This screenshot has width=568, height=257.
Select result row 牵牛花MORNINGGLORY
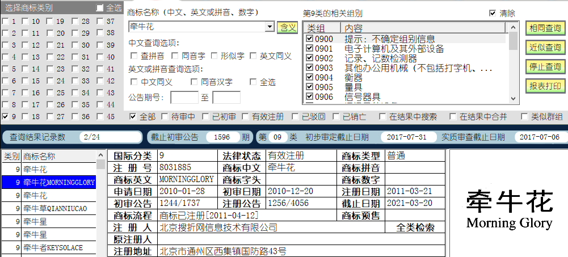(49, 182)
